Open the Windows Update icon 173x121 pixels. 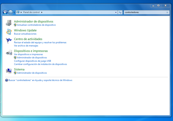tap(9, 32)
